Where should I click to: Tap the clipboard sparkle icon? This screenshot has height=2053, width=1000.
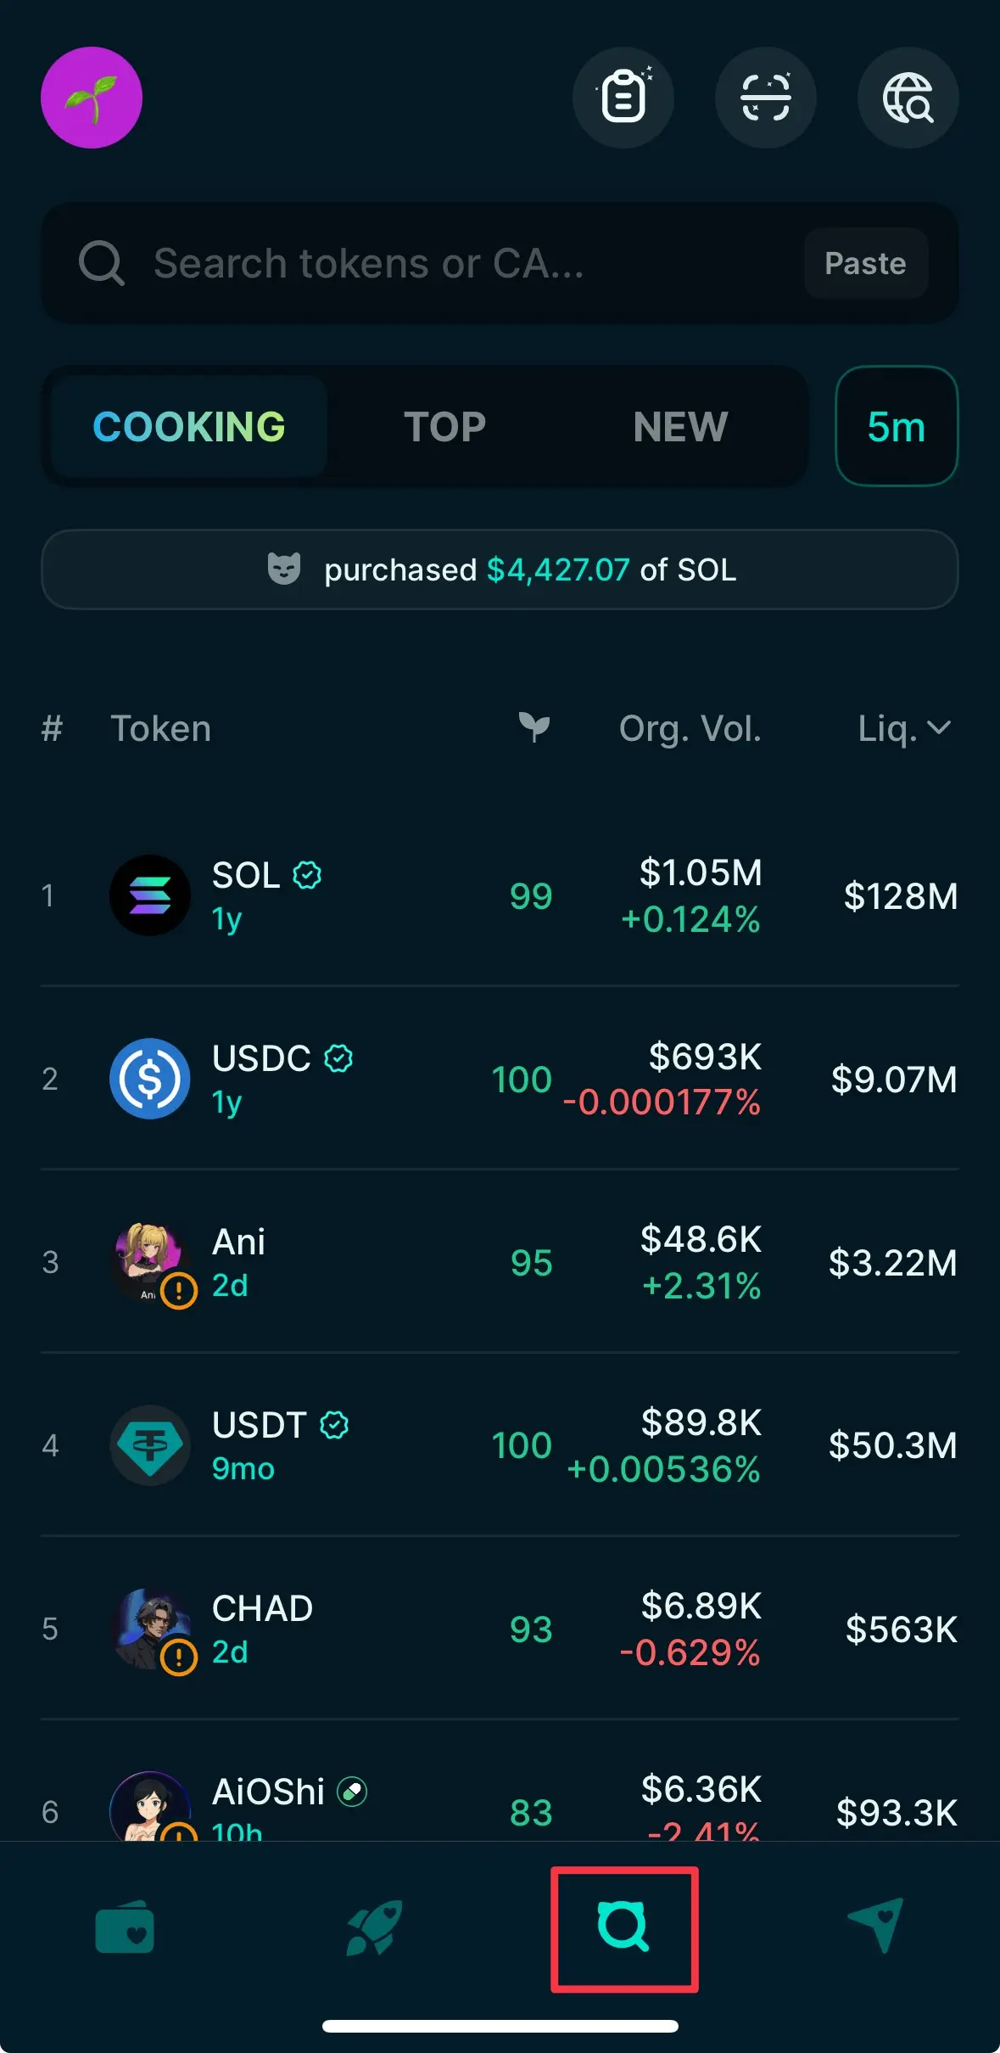click(623, 98)
